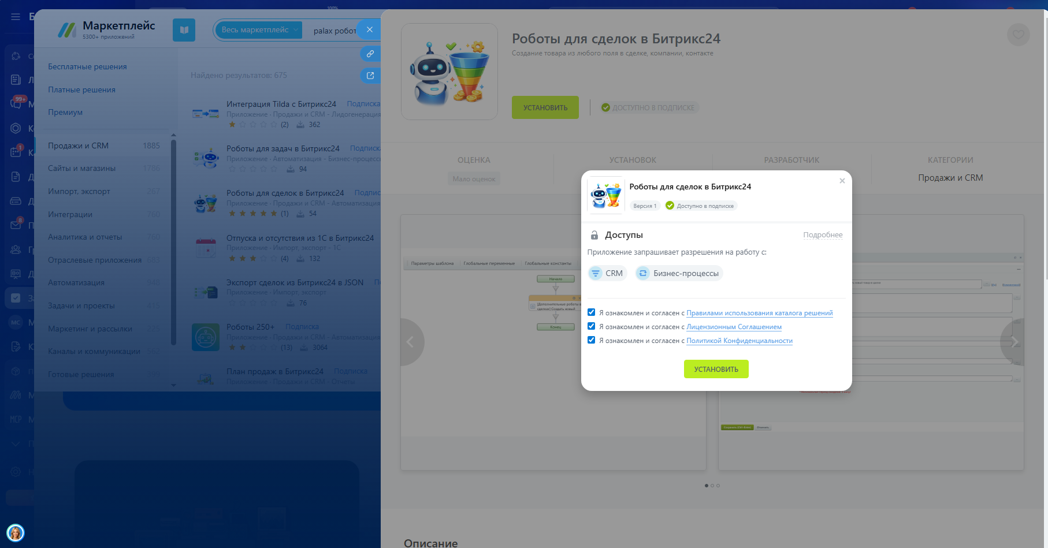Expand sidebar with the chevron below MCP
Viewport: 1048px width, 548px height.
coord(16,443)
